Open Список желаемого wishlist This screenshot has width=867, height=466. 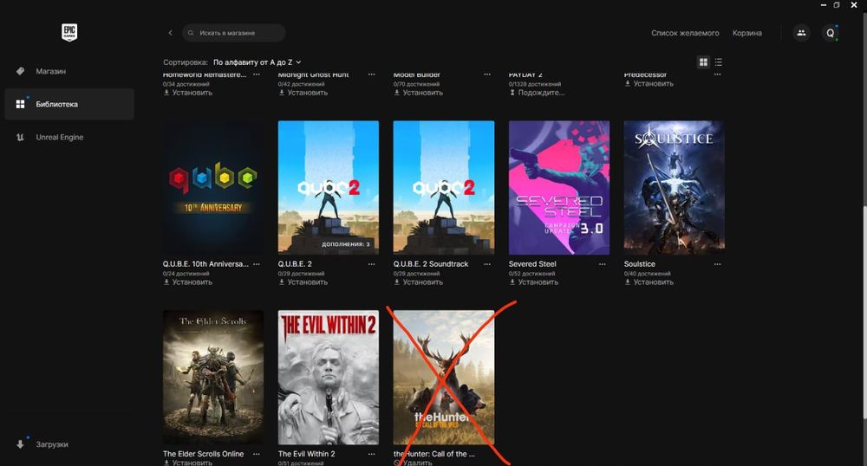(x=685, y=33)
